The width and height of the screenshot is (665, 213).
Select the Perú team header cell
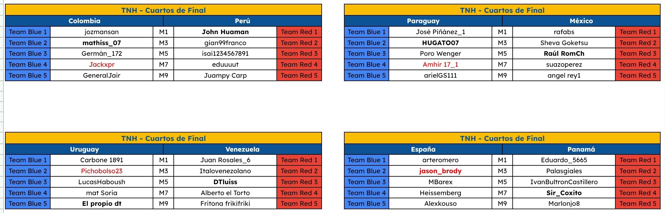[243, 21]
